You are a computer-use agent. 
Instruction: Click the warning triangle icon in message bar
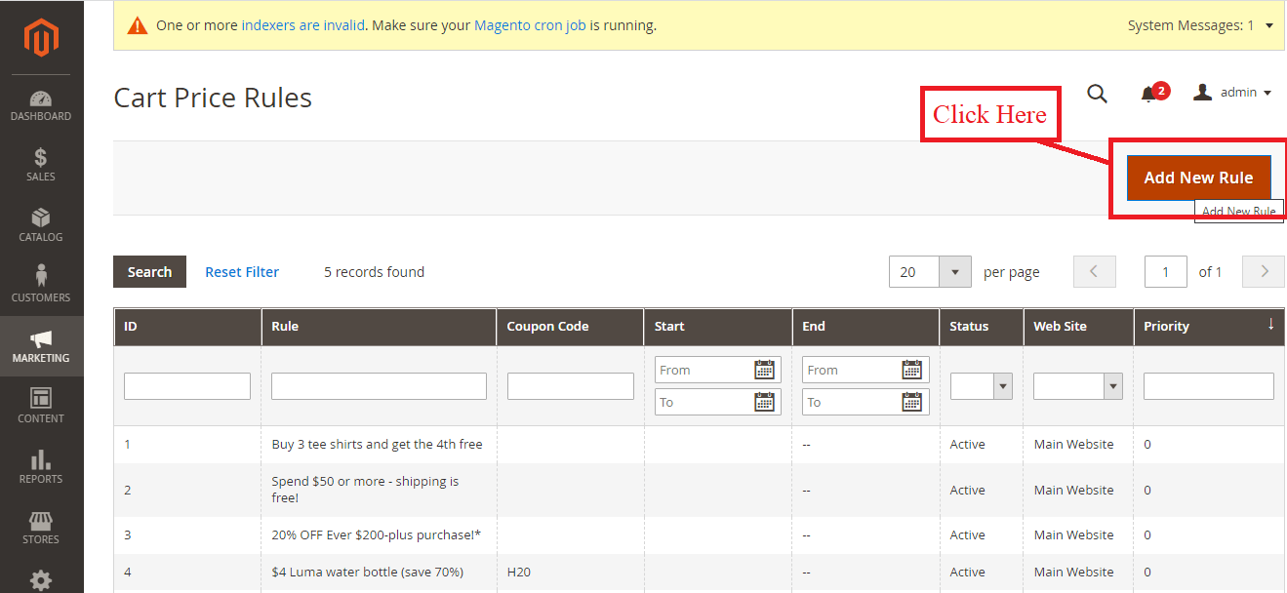click(x=138, y=25)
